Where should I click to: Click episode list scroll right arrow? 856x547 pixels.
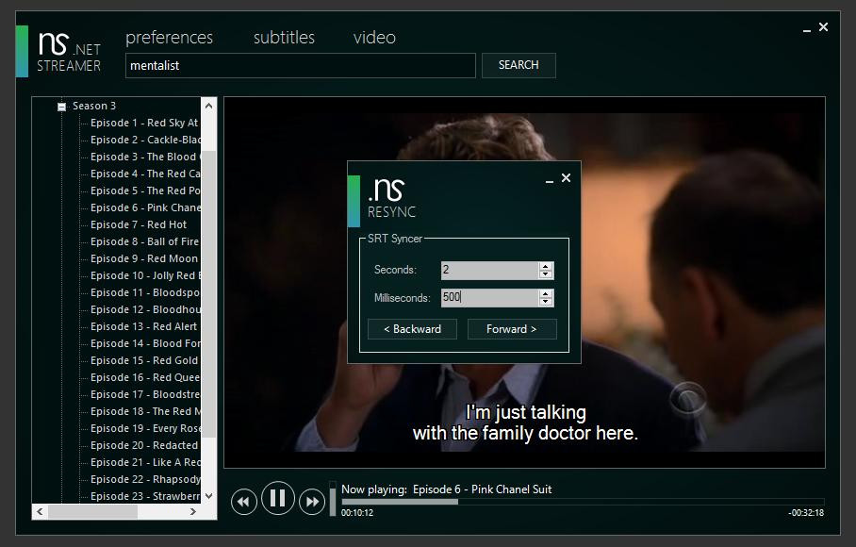coord(192,511)
